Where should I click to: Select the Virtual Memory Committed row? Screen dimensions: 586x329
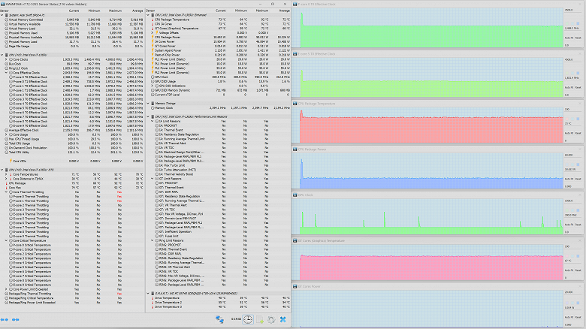pos(72,20)
